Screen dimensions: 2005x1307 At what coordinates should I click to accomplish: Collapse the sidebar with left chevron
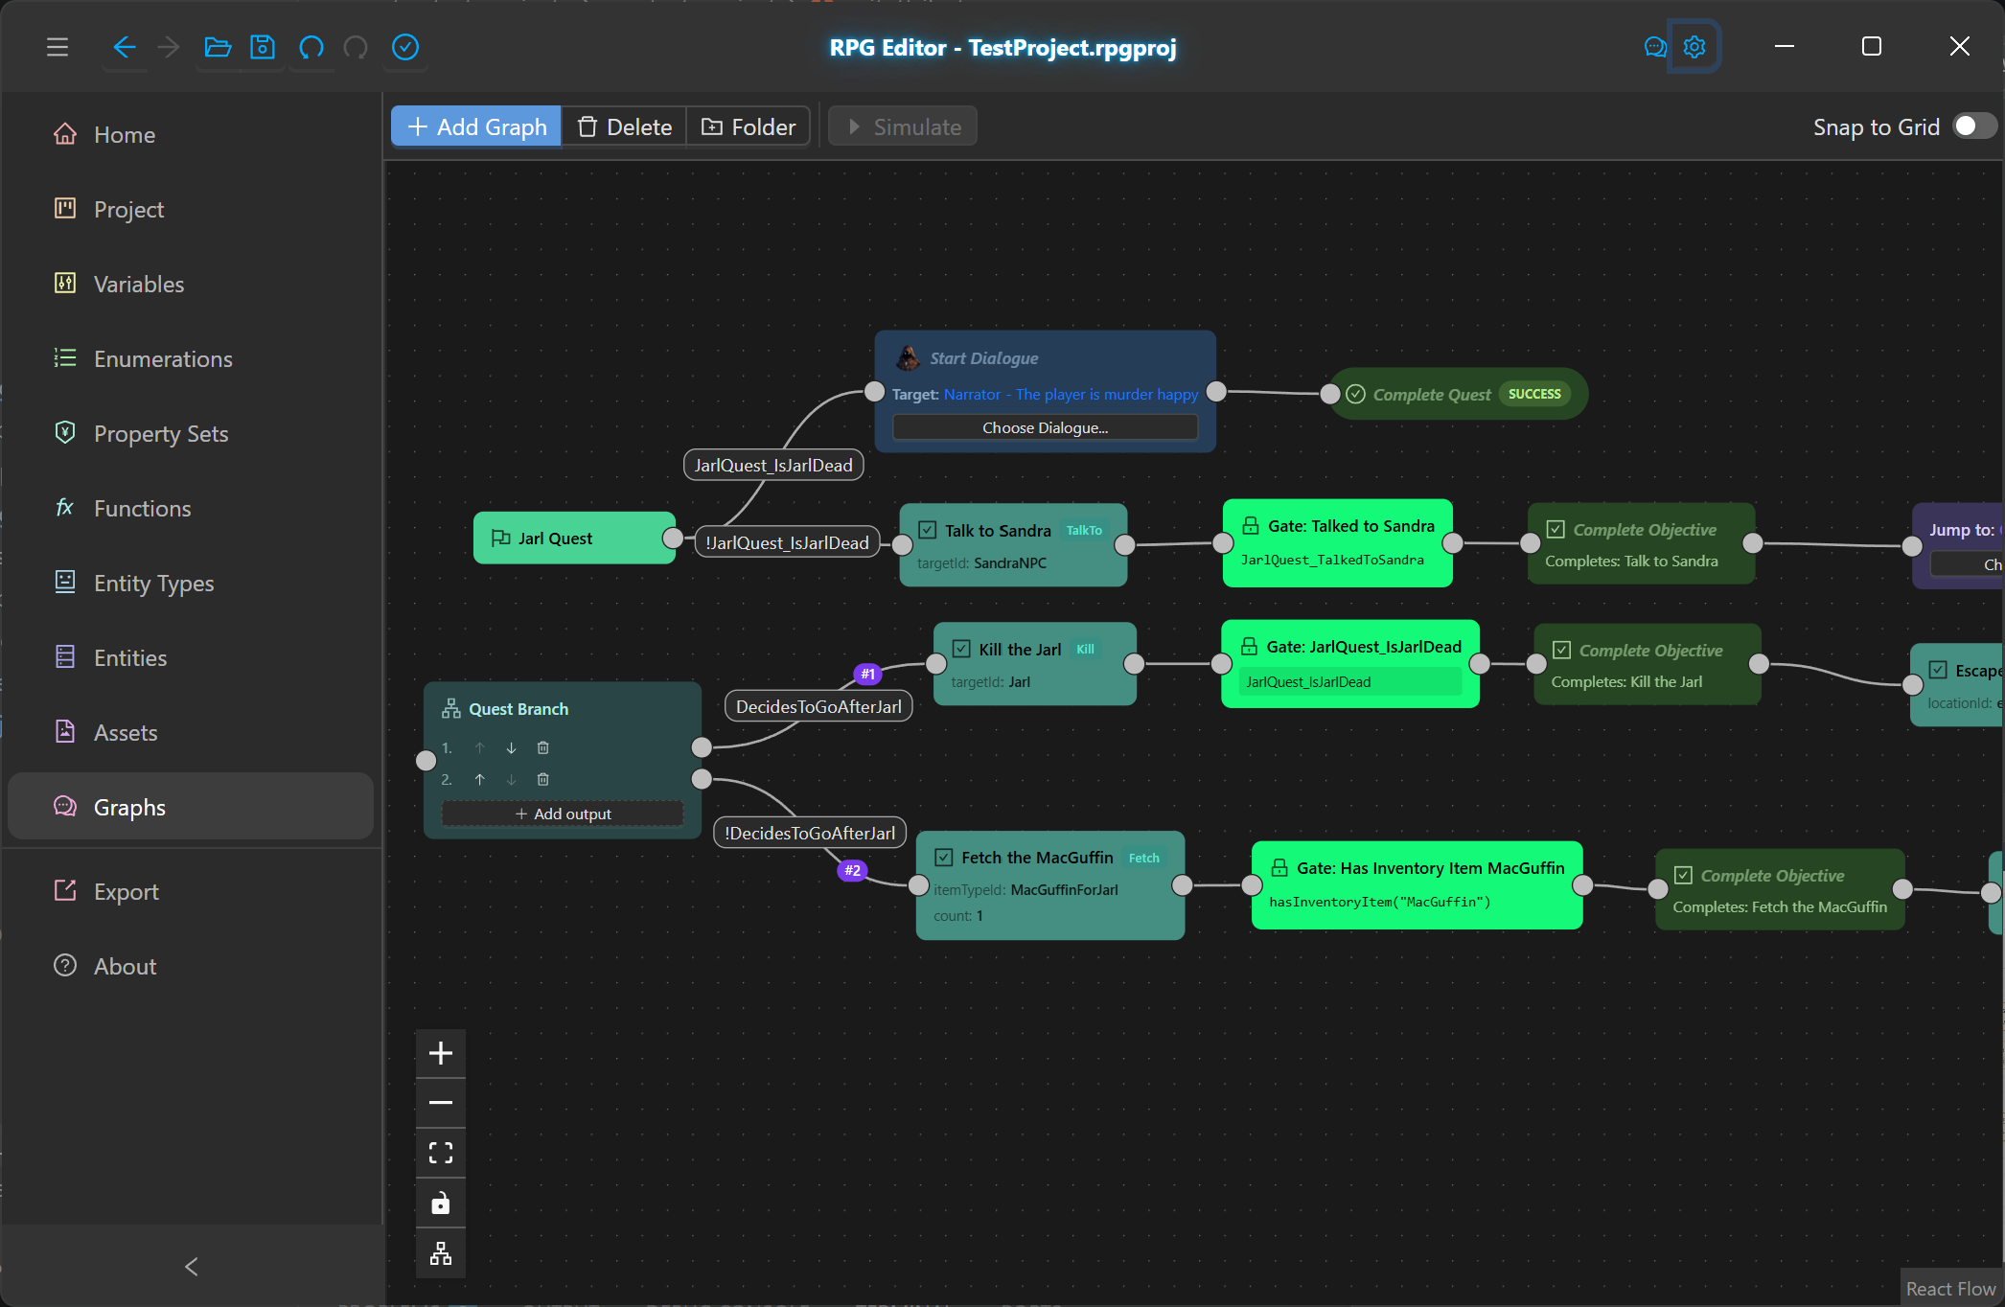coord(192,1267)
